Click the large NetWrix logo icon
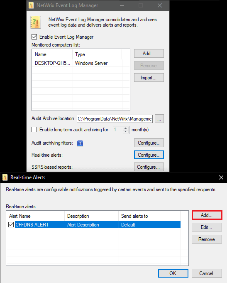 coord(36,22)
